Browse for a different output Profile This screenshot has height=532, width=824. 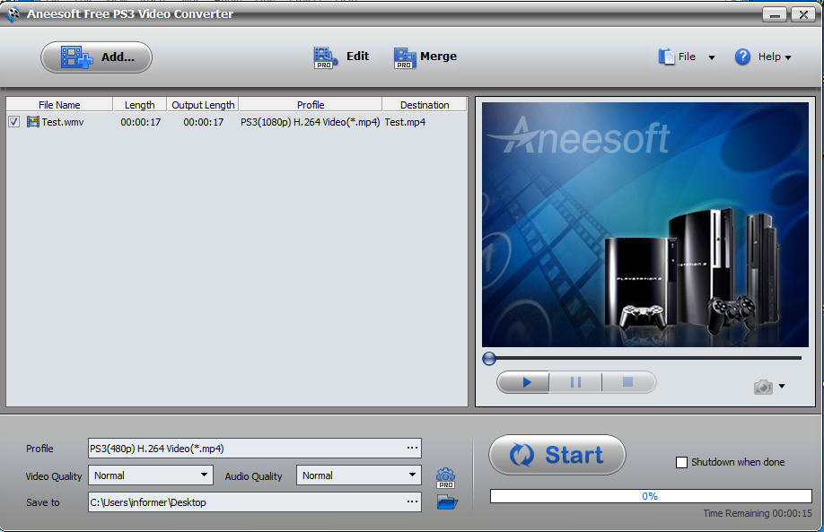pyautogui.click(x=412, y=449)
